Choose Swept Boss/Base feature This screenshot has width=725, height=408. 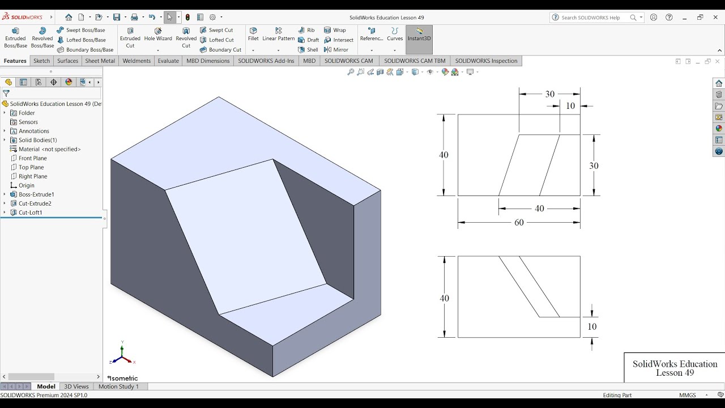[x=81, y=30]
